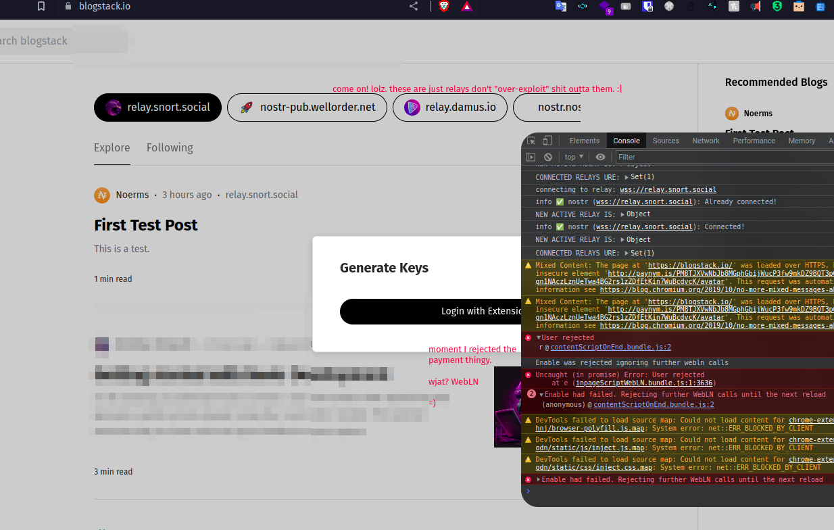Click the site lock icon beside blogstack.io
The height and width of the screenshot is (530, 834).
pyautogui.click(x=68, y=6)
